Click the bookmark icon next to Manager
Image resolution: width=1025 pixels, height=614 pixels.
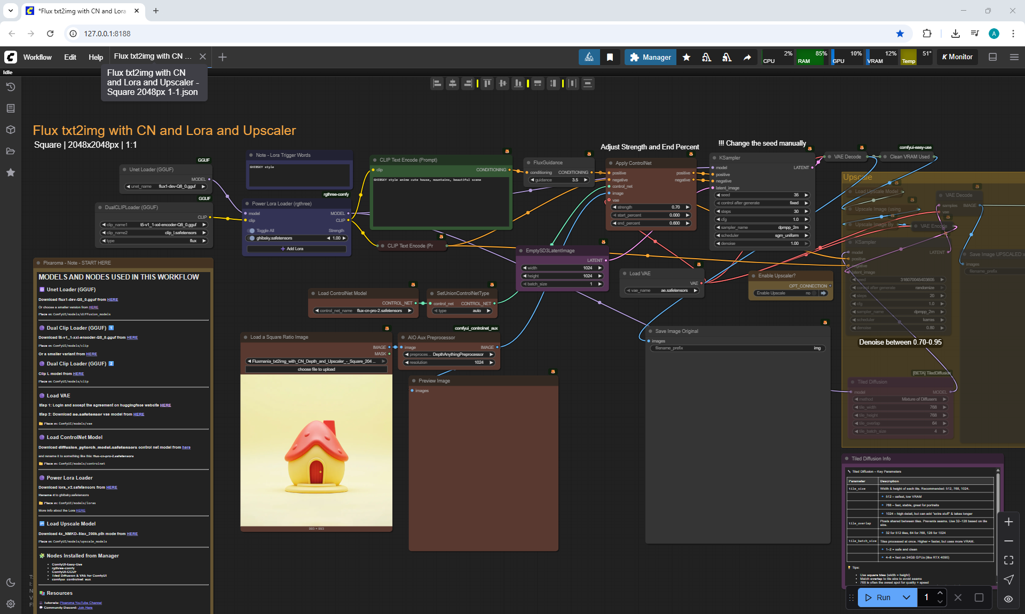(x=610, y=57)
